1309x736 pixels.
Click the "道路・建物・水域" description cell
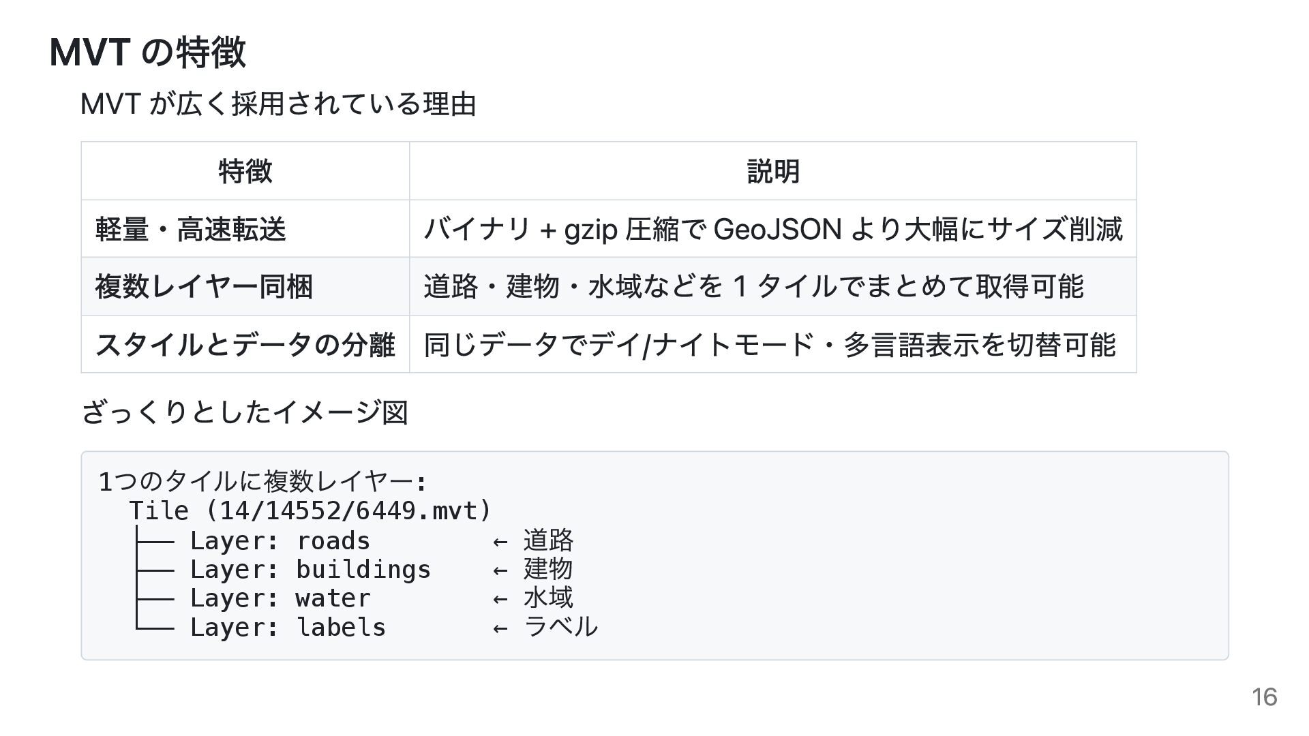pos(753,286)
